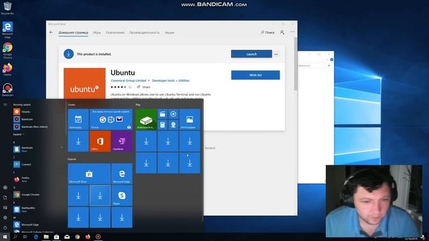Viewport: 429px width, 241px height.
Task: Open the Canonical Group Limited publisher link
Action: pyautogui.click(x=128, y=80)
